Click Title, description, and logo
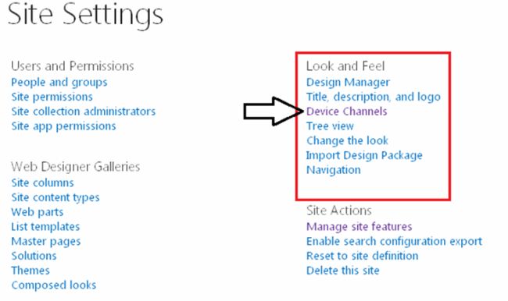The height and width of the screenshot is (301, 508). click(374, 97)
